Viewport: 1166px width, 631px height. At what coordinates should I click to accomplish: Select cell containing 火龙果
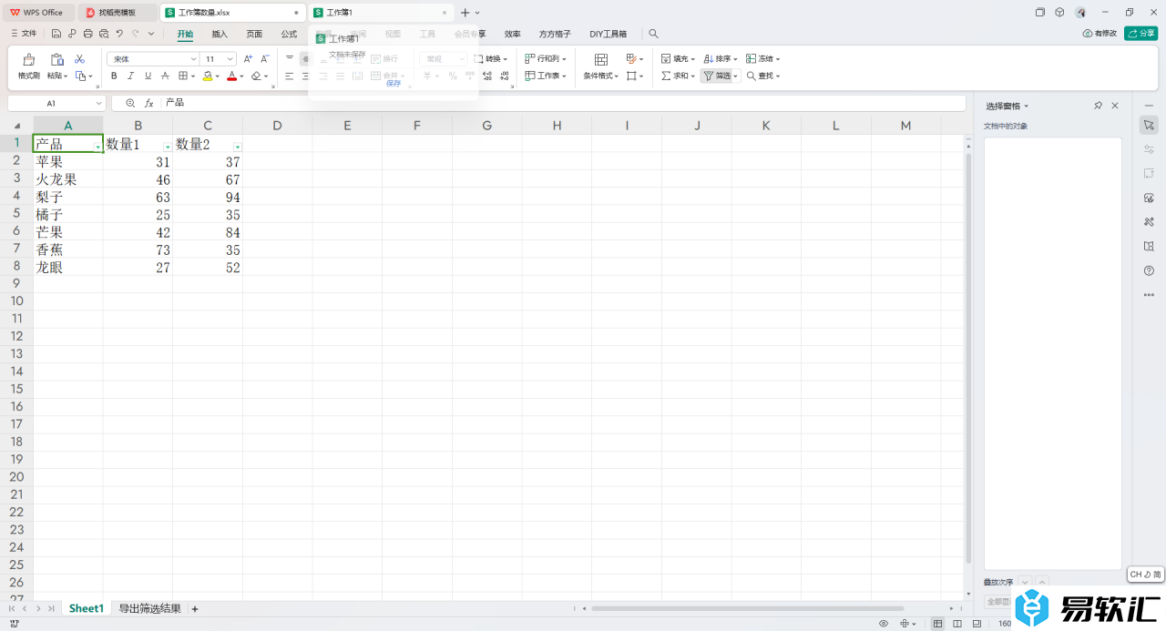point(68,179)
